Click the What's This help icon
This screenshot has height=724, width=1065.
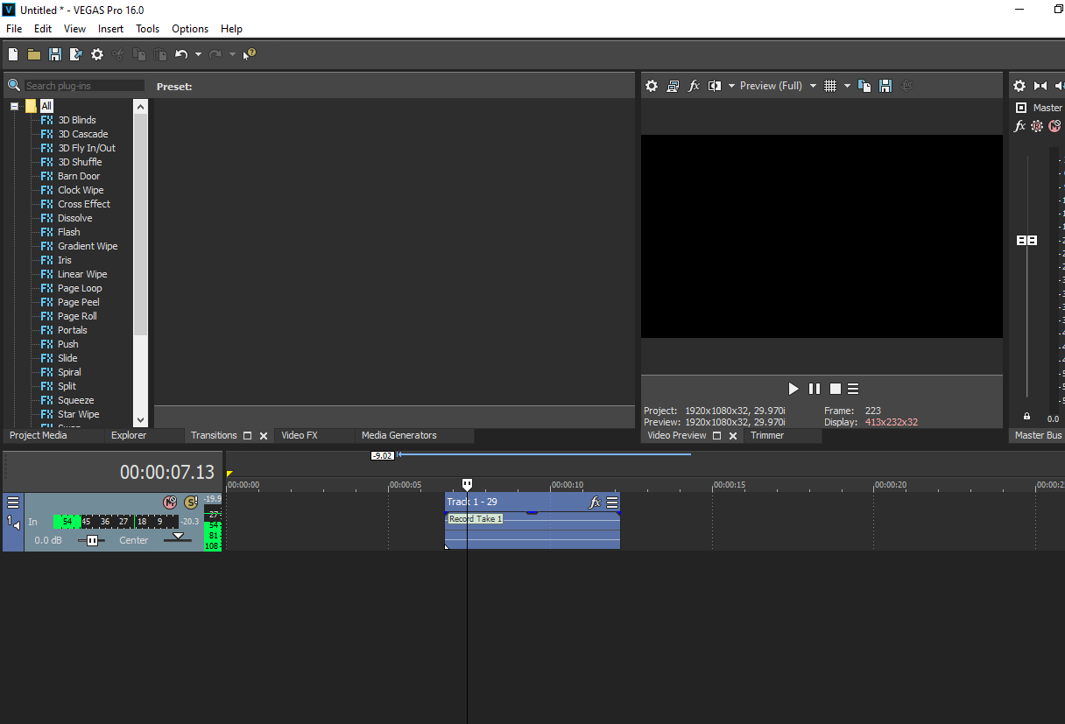(250, 54)
